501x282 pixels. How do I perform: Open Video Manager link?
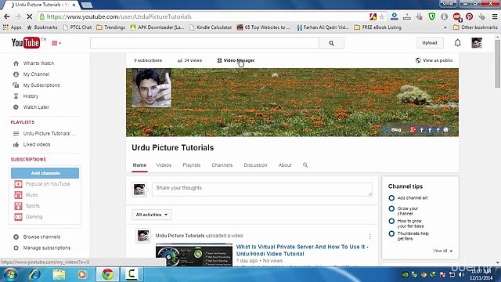coord(236,60)
